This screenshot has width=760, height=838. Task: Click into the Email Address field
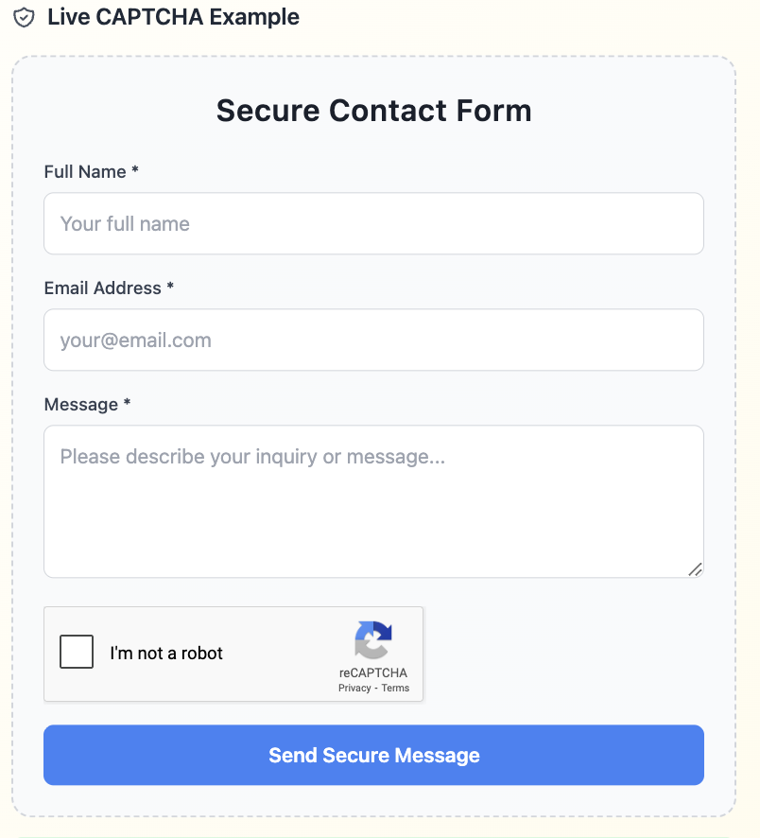(373, 340)
